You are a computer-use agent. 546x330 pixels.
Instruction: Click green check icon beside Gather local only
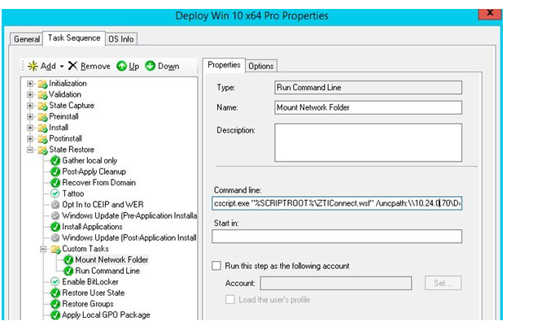coord(55,161)
